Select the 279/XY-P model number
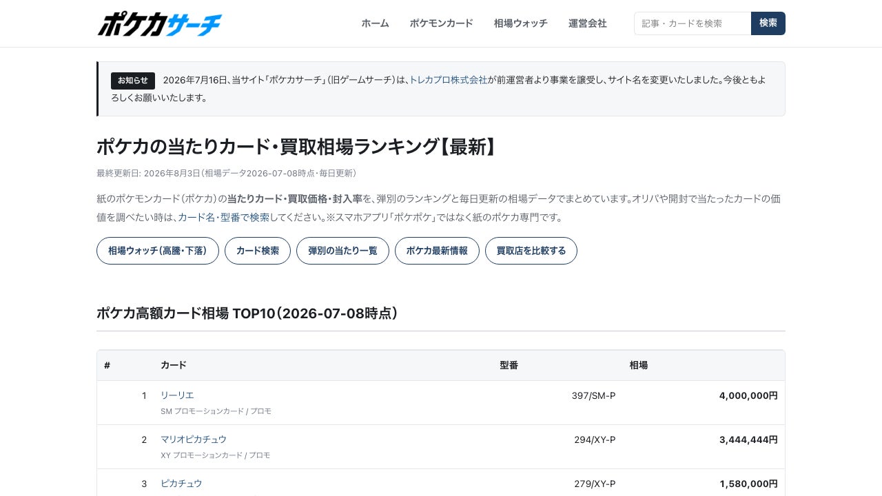The width and height of the screenshot is (882, 496). click(595, 484)
